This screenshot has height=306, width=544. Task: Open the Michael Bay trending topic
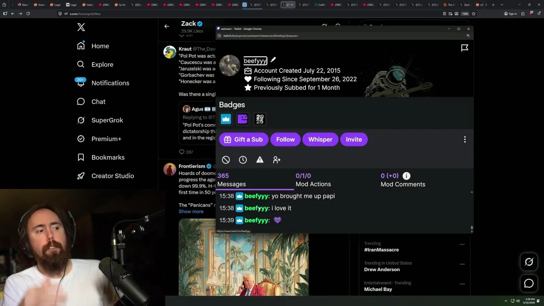click(378, 289)
